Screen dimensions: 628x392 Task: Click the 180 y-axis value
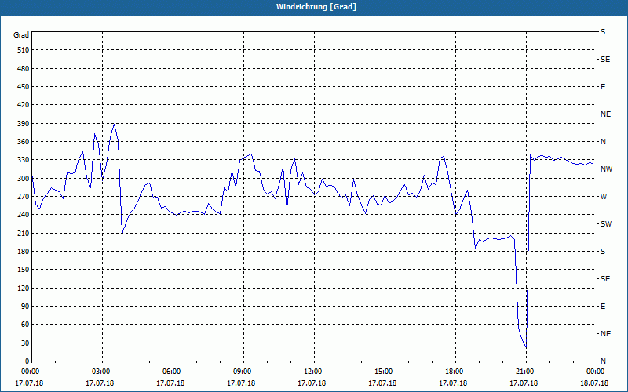pos(24,252)
